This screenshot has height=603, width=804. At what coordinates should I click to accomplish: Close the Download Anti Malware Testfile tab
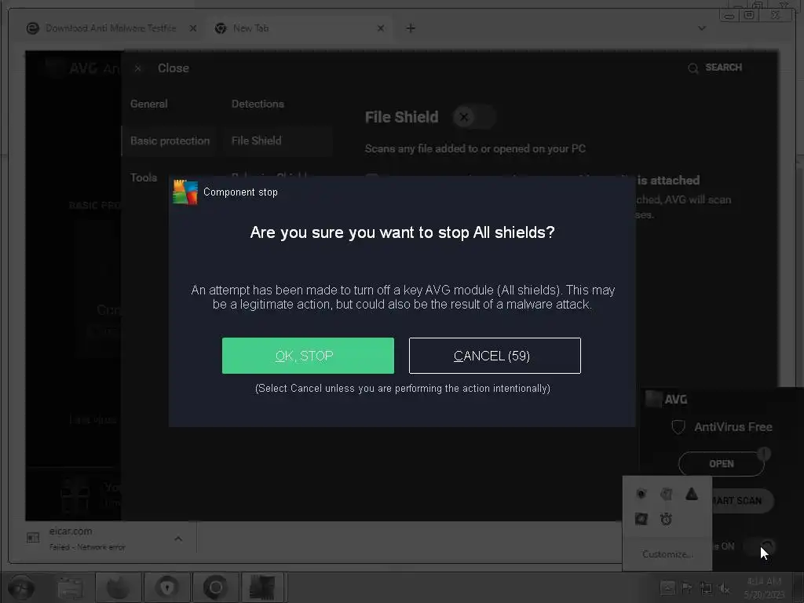point(193,28)
